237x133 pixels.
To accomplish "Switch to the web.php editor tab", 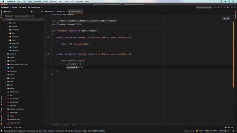I will (50, 11).
